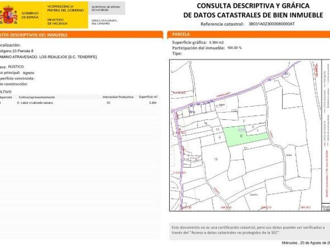Click 'C- Labor o Labradío secano' row
The width and height of the screenshot is (330, 247).
click(35, 103)
